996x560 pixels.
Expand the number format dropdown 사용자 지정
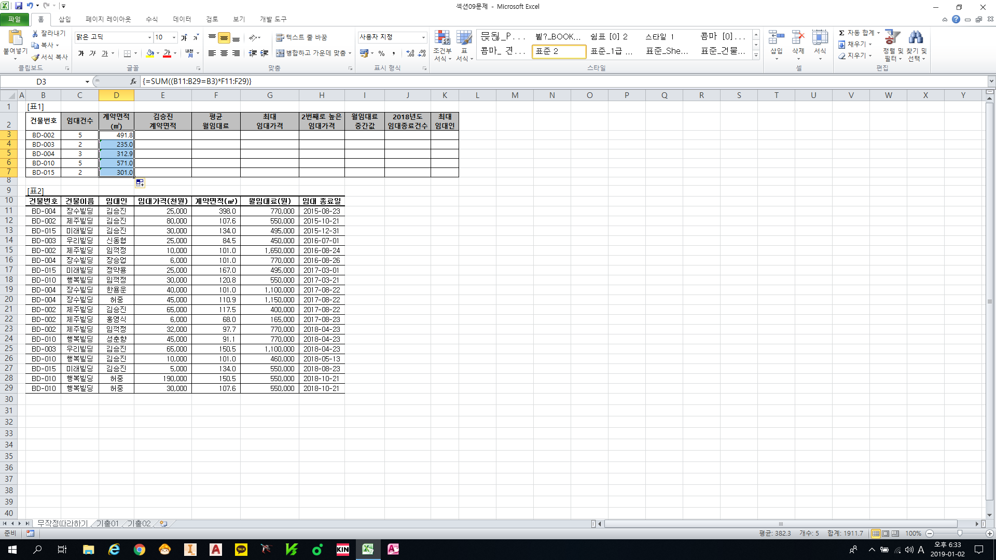coord(423,37)
